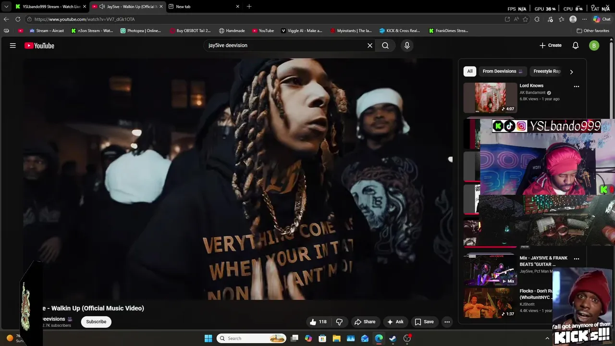Image resolution: width=615 pixels, height=346 pixels.
Task: Like the video with thumbs up
Action: [x=318, y=322]
